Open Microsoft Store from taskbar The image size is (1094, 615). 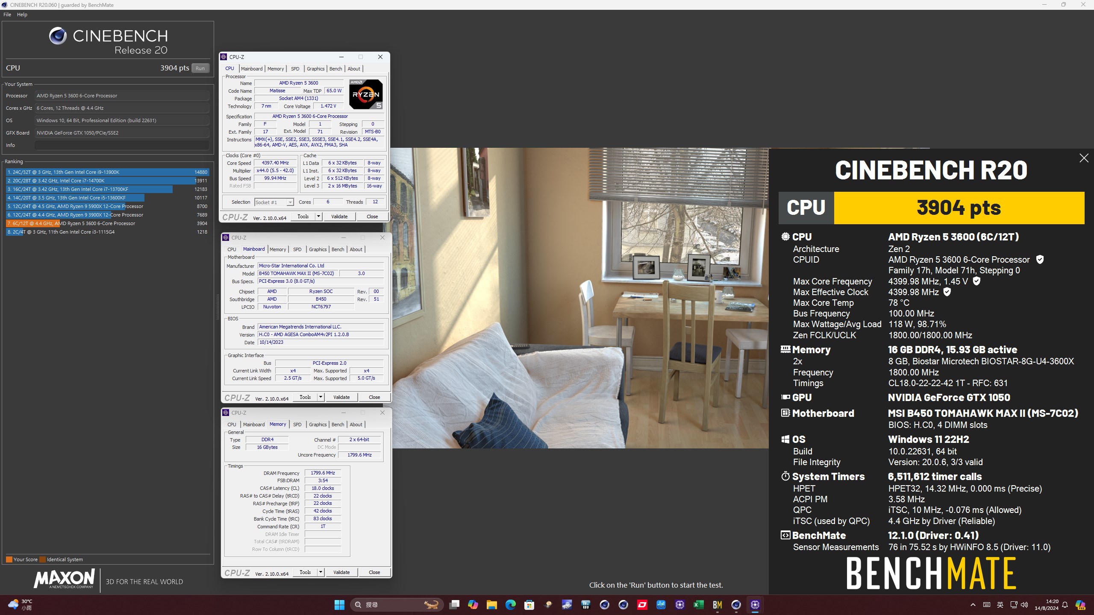coord(529,605)
